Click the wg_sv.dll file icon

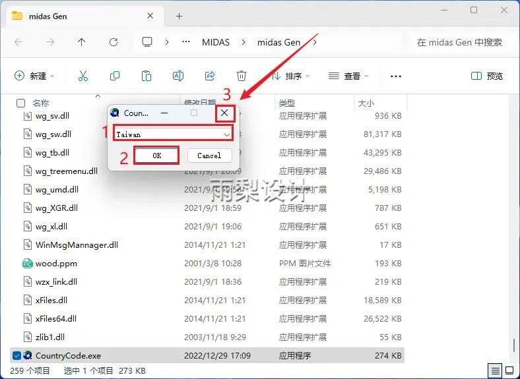pos(28,115)
